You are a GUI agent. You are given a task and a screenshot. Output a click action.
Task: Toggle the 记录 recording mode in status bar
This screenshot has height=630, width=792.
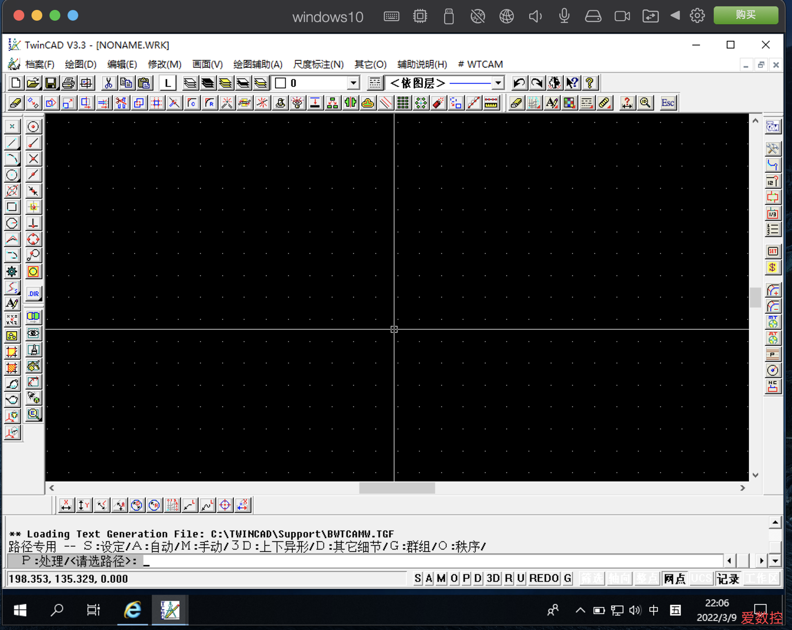(728, 579)
